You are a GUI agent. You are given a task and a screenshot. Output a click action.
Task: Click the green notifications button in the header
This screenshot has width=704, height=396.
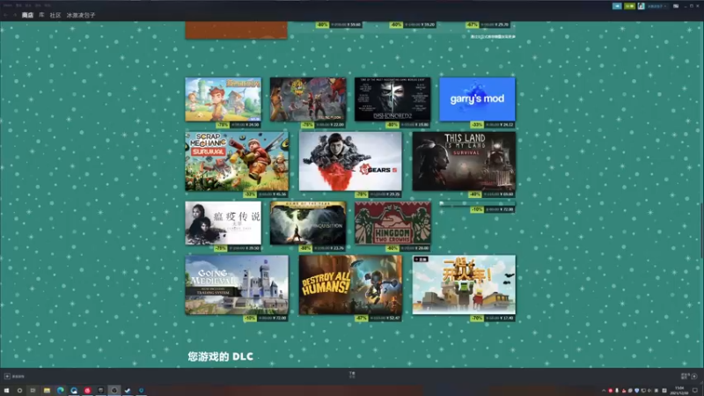[x=629, y=6]
